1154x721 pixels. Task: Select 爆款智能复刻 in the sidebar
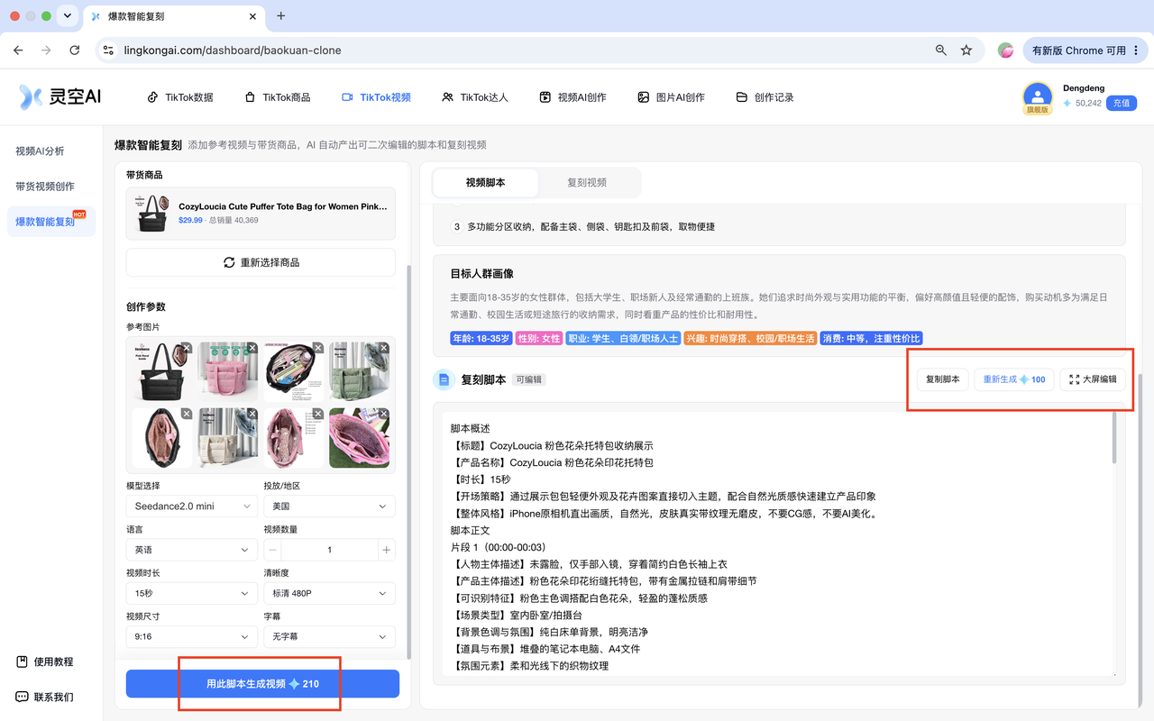click(x=51, y=222)
